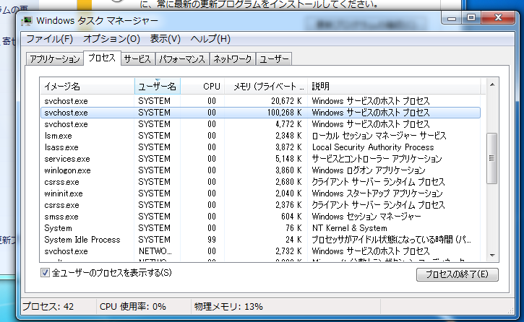Click the vertical scrollbar thumb in process list
Image resolution: width=524 pixels, height=322 pixels.
point(491,158)
